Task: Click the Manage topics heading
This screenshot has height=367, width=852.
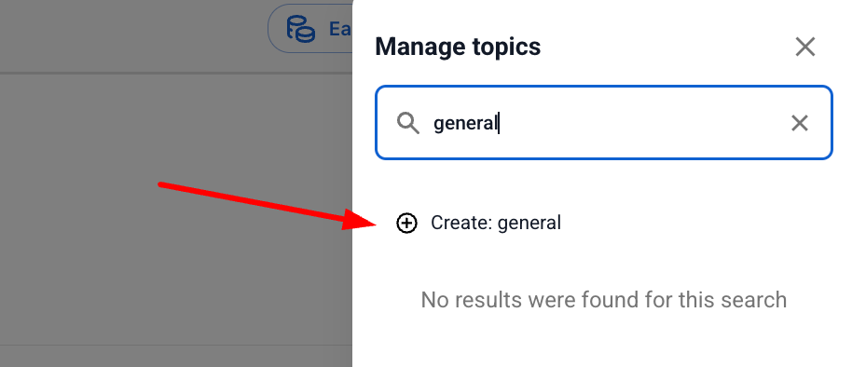Action: point(458,47)
